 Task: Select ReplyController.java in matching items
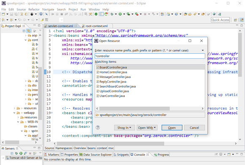(150, 82)
